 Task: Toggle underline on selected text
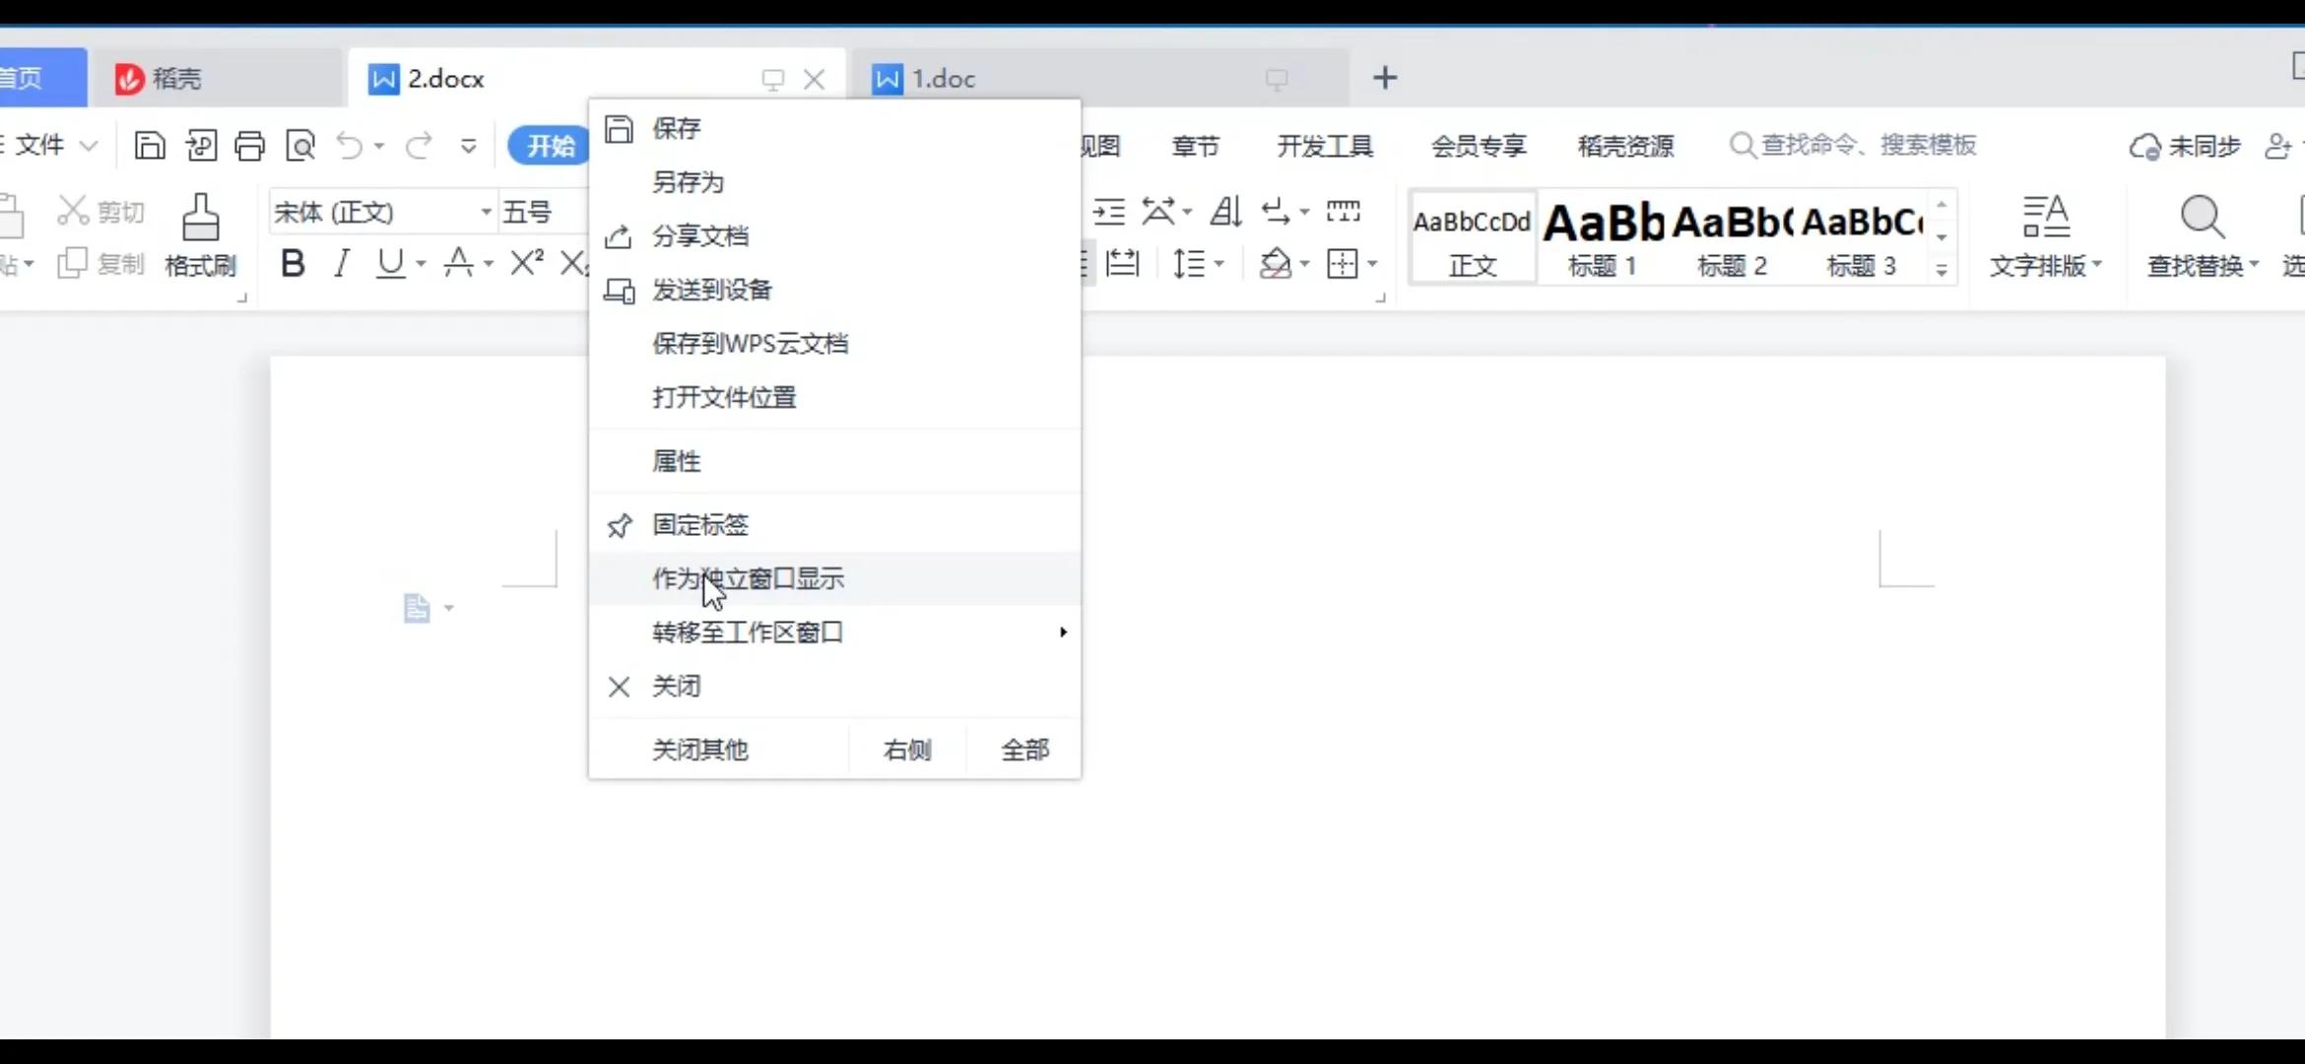(x=392, y=262)
